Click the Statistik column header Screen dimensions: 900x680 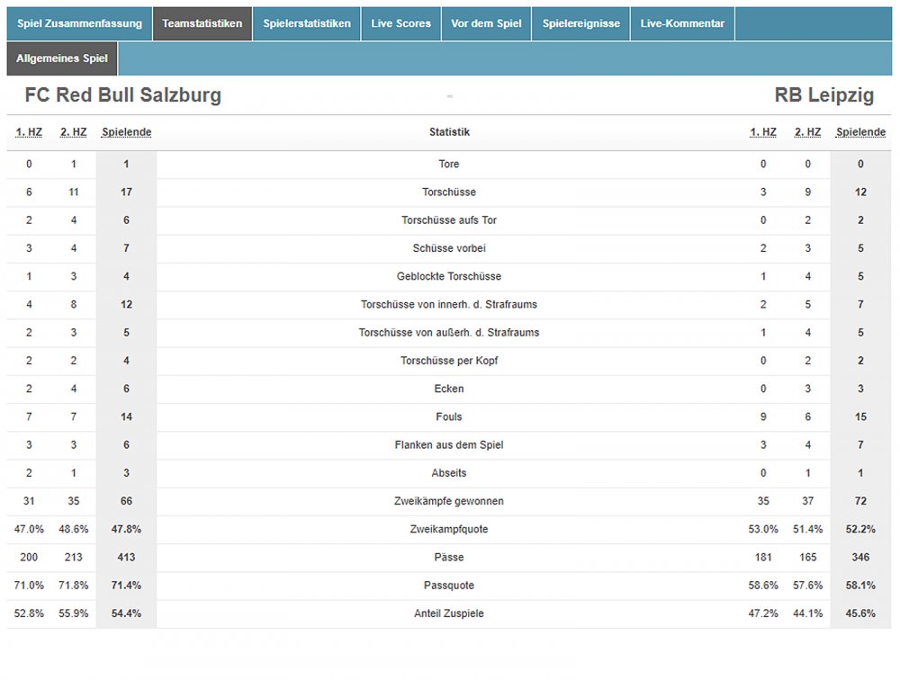coord(449,132)
